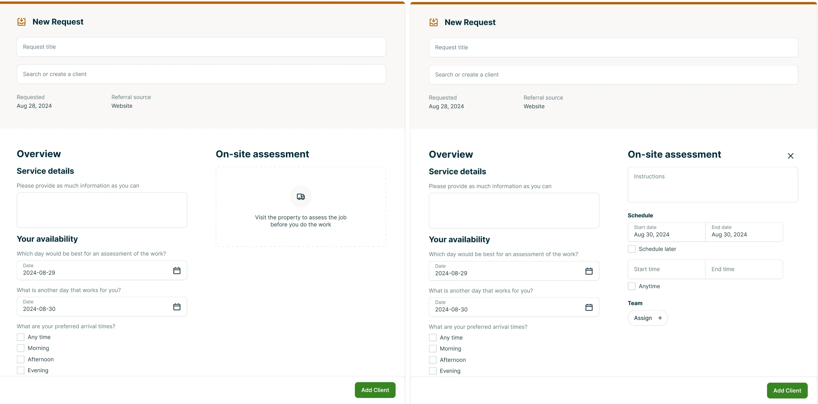The image size is (818, 404).
Task: Click the truck icon in the left on-site assessment box
Action: pos(301,197)
